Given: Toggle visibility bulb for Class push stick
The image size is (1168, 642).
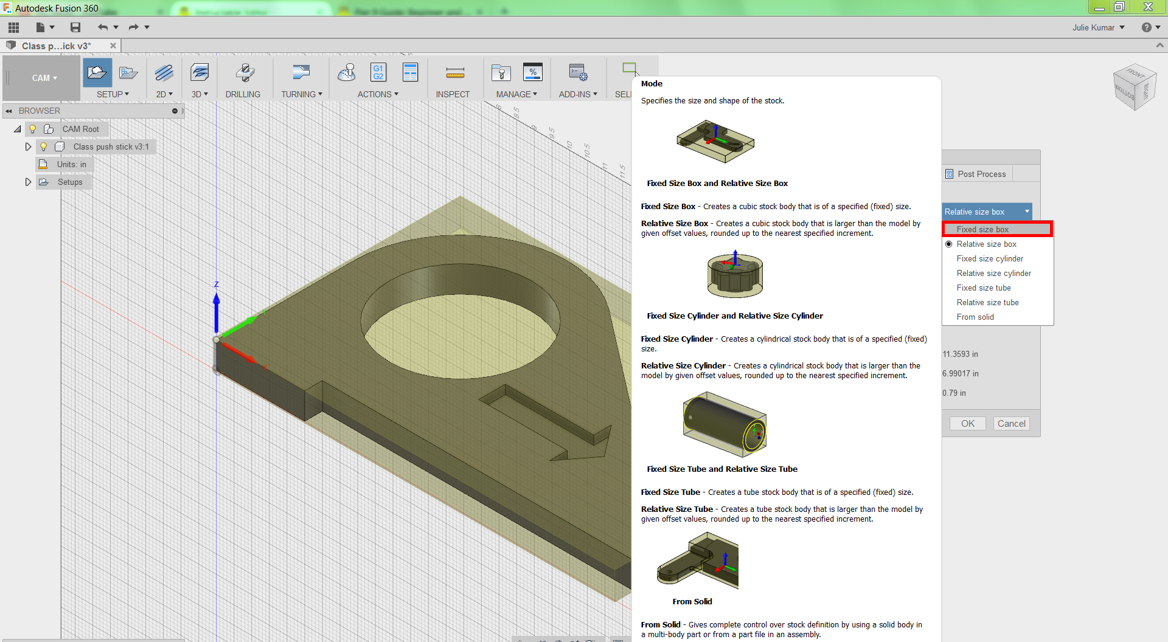Looking at the screenshot, I should pyautogui.click(x=44, y=147).
